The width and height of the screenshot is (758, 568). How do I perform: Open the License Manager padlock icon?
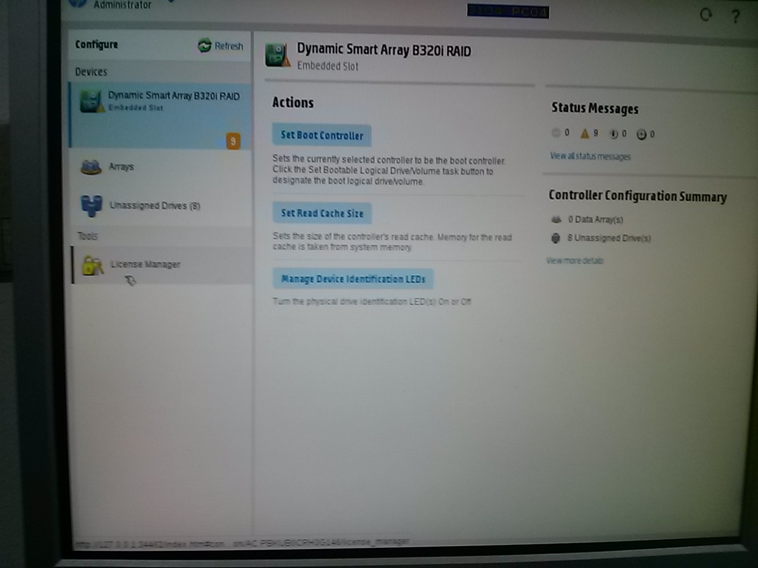(x=92, y=266)
